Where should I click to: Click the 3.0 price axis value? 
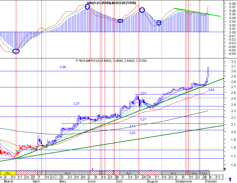tap(233, 71)
